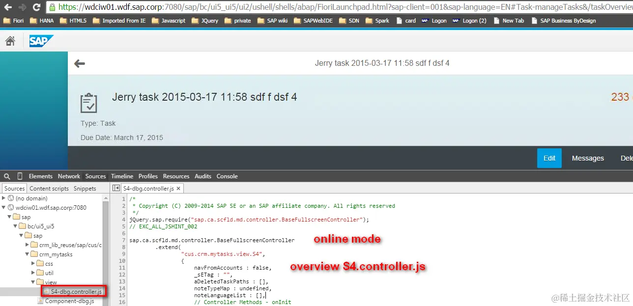This screenshot has height=306, width=633.
Task: Open the Fiori bookmark folder
Action: (x=13, y=21)
